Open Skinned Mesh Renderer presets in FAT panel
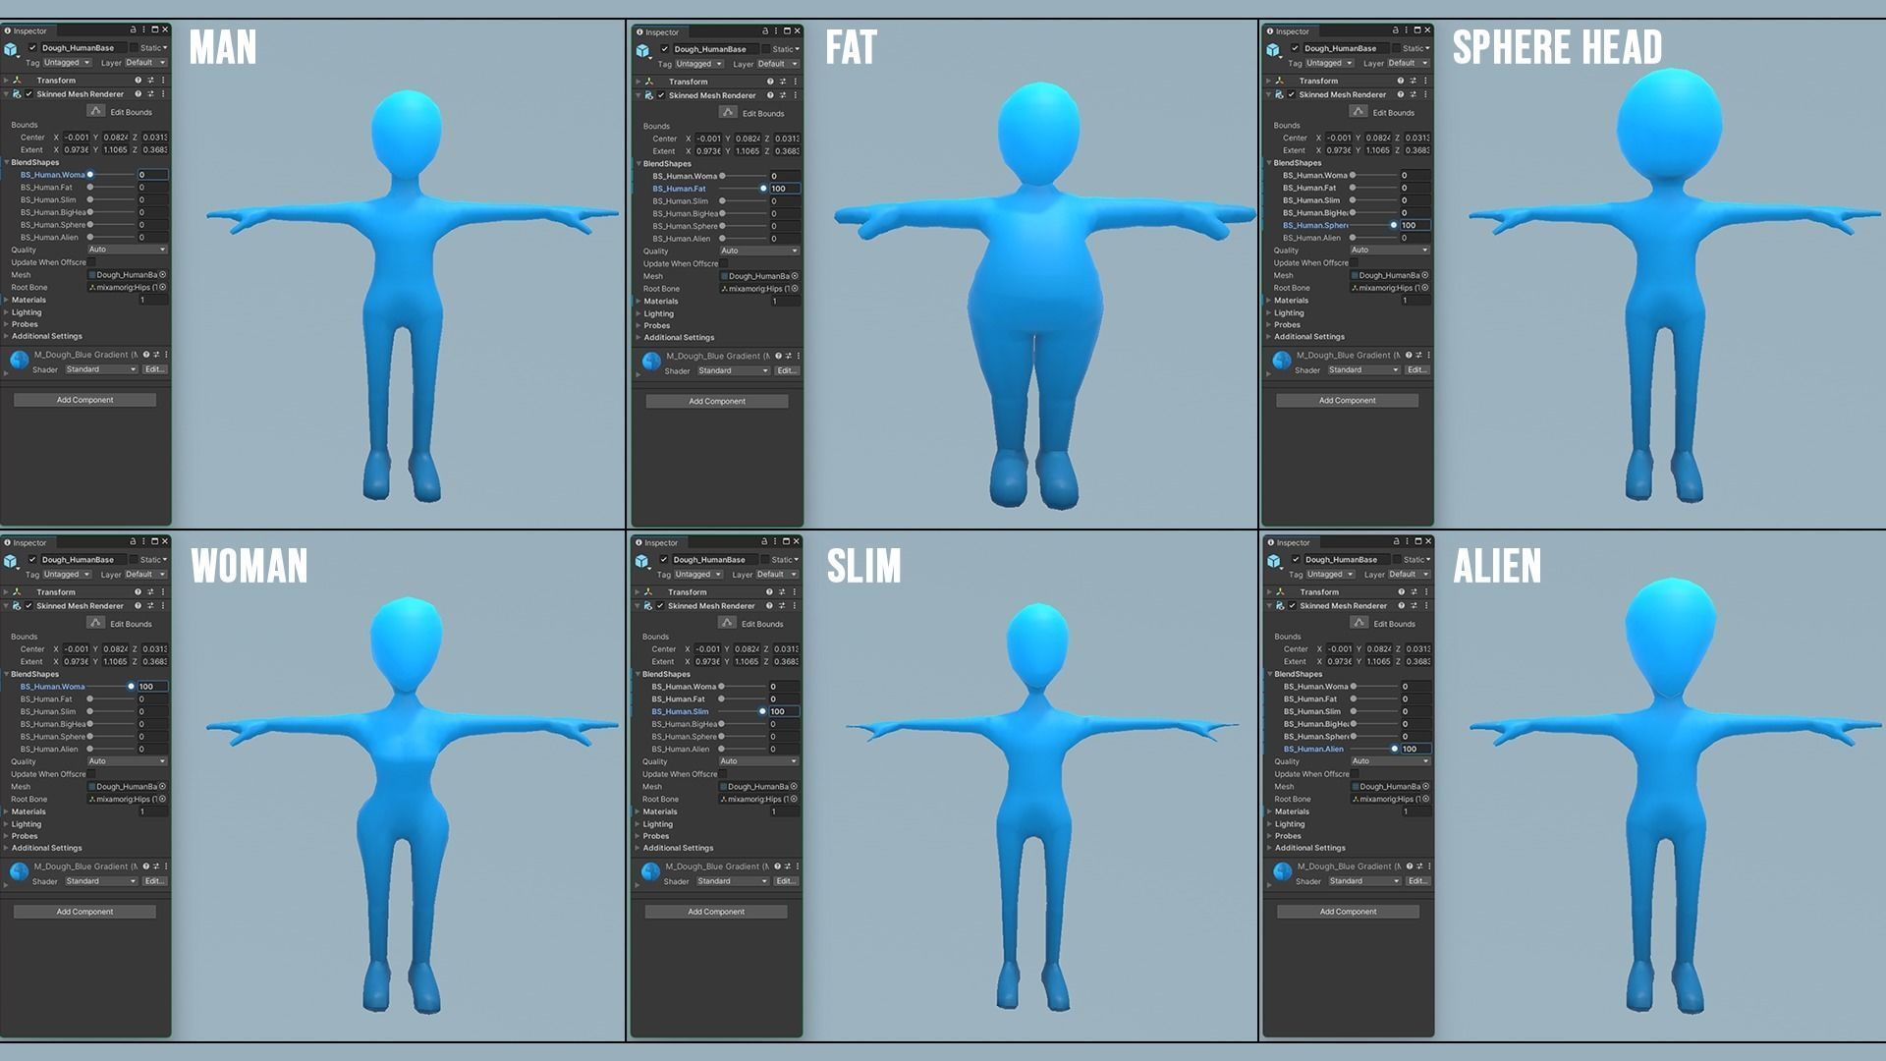 (x=783, y=95)
